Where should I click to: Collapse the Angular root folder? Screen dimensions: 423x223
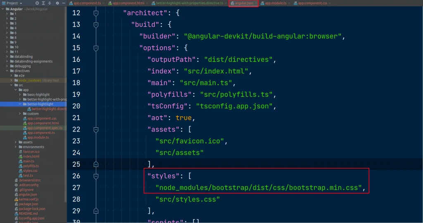[3, 9]
